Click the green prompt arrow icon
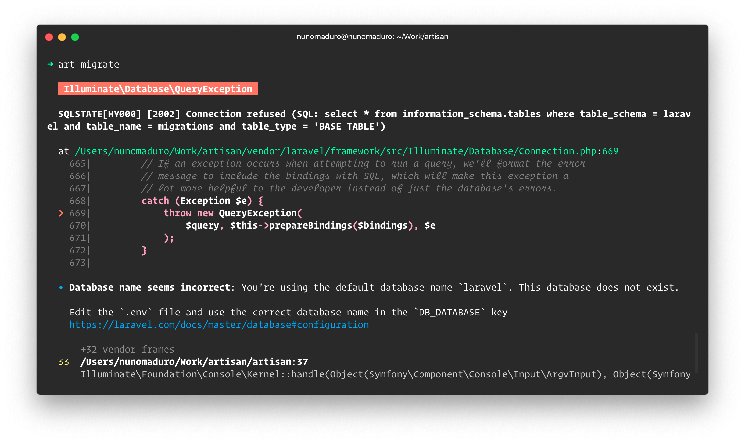 [x=50, y=64]
